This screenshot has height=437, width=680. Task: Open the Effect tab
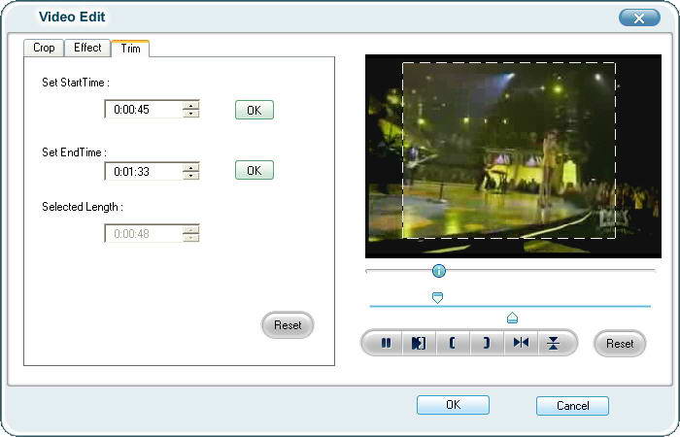coord(87,48)
